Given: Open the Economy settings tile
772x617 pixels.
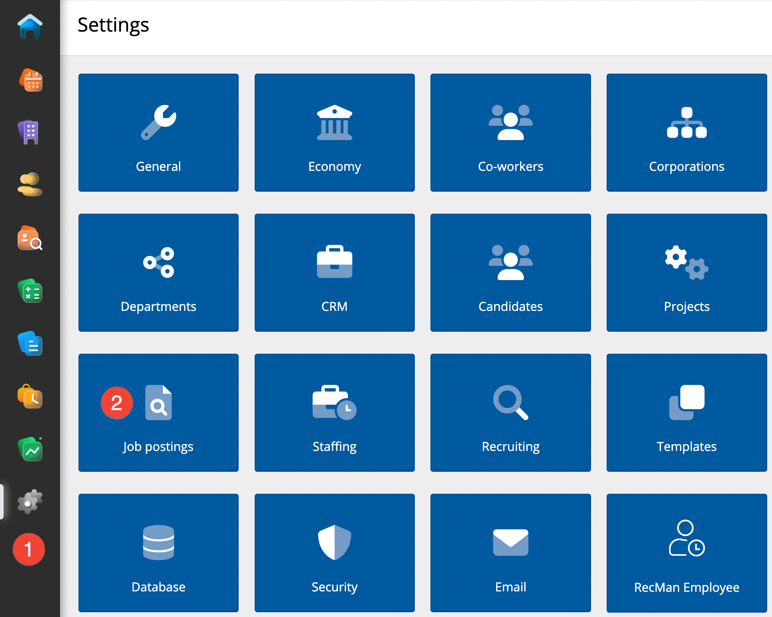Looking at the screenshot, I should tap(334, 132).
